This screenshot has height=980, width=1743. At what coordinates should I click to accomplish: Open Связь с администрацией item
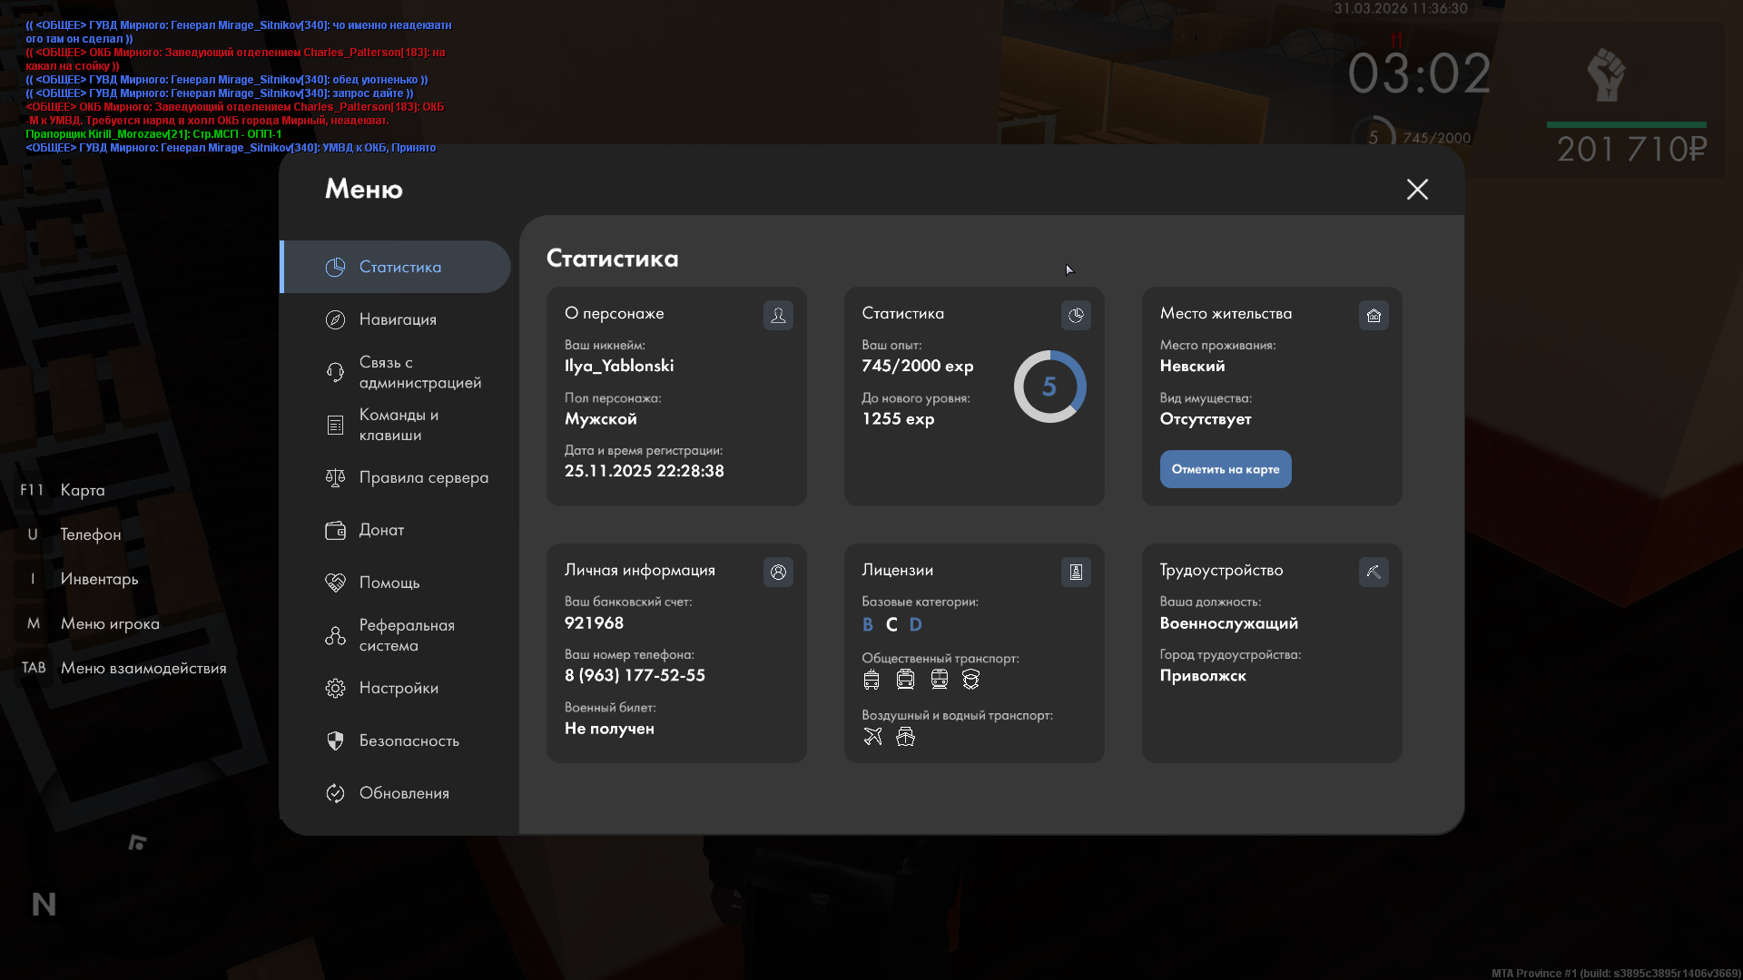point(419,372)
